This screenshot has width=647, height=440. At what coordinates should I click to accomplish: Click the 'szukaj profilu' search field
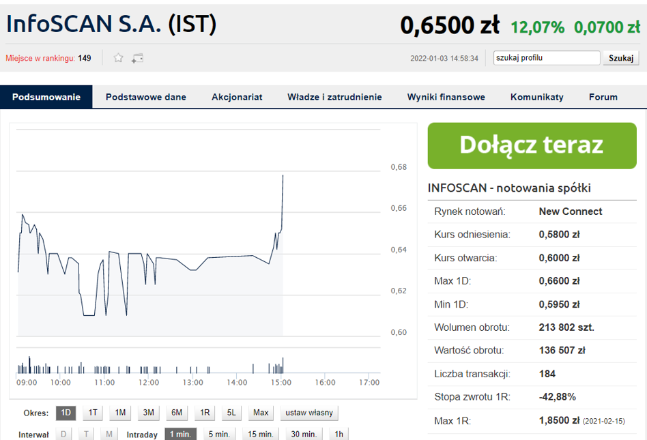pyautogui.click(x=547, y=58)
